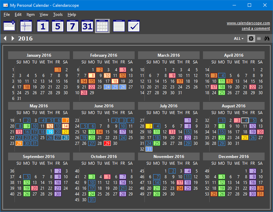Switch to 7-day week view icon
Viewport: 273px width, 212px height.
72,26
